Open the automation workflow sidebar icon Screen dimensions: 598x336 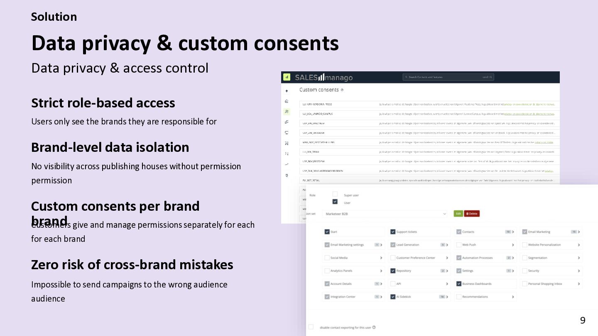287,153
